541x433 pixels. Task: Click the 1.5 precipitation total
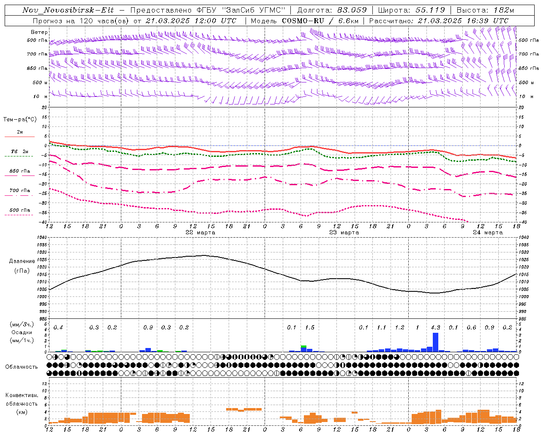pos(309,328)
